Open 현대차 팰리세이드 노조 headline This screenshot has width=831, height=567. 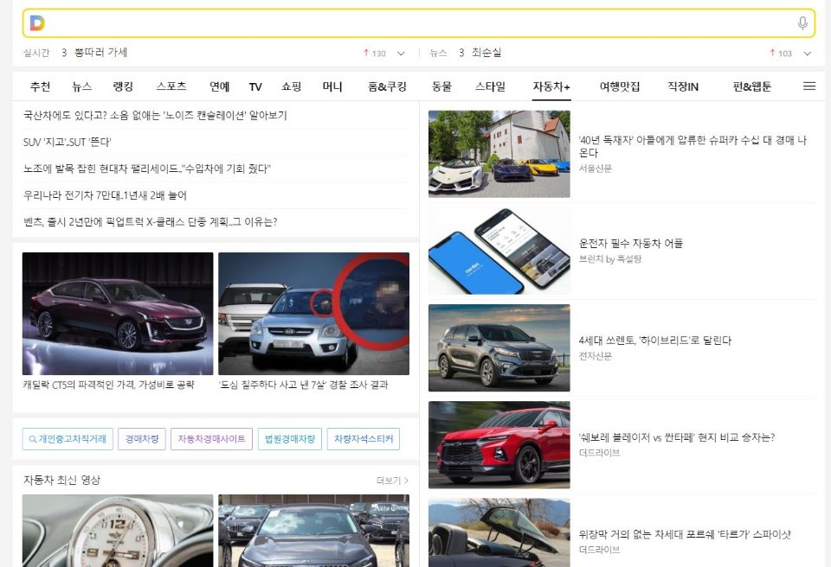(x=147, y=169)
